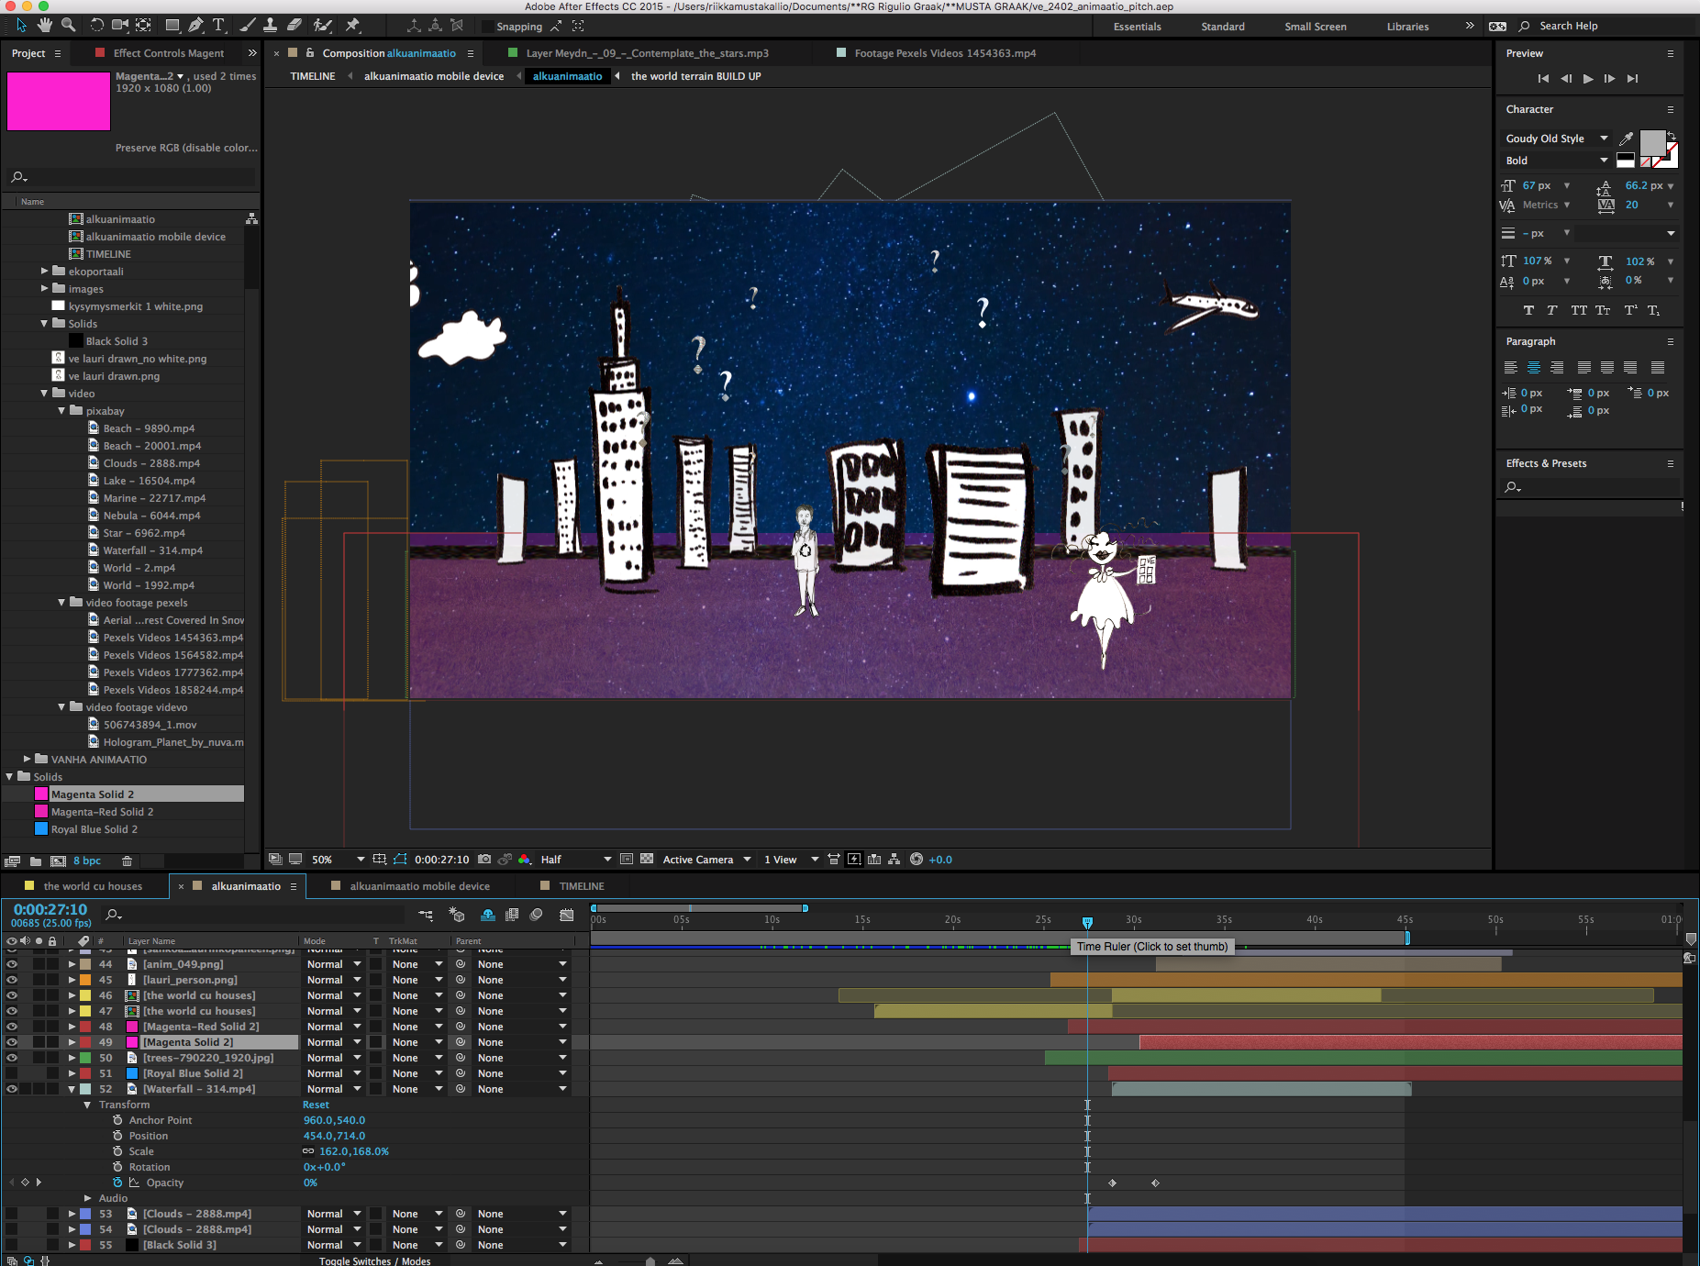Enable motion blur for all layers icon

click(537, 915)
